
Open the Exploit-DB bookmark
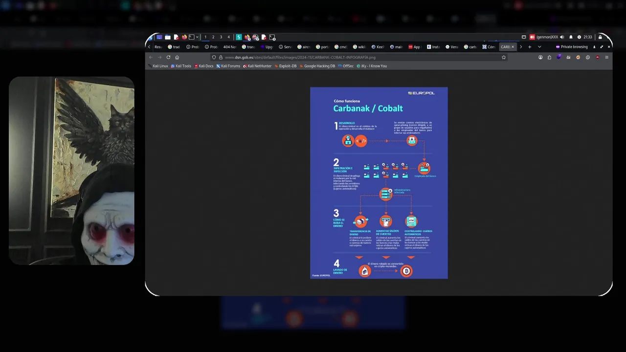(x=286, y=66)
